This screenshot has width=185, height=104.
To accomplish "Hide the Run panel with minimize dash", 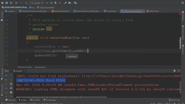I will point(179,71).
